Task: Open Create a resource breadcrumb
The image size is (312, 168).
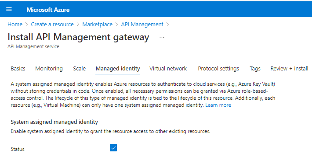Action: 52,24
